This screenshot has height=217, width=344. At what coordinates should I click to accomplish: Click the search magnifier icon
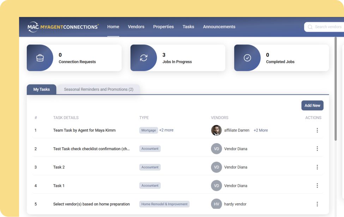click(310, 27)
